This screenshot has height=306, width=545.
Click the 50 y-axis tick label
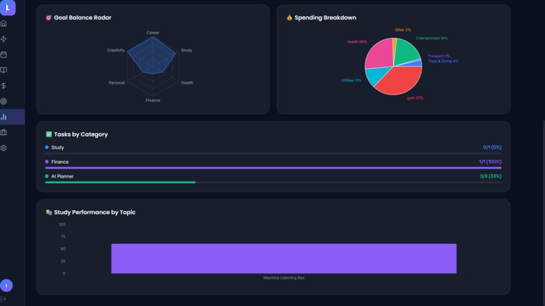coord(63,249)
